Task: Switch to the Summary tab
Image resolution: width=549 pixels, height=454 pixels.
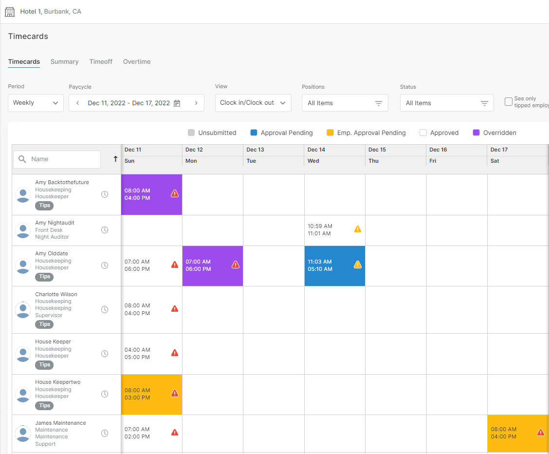Action: click(64, 62)
